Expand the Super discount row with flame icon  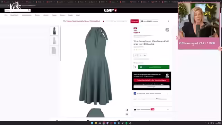[152, 109]
